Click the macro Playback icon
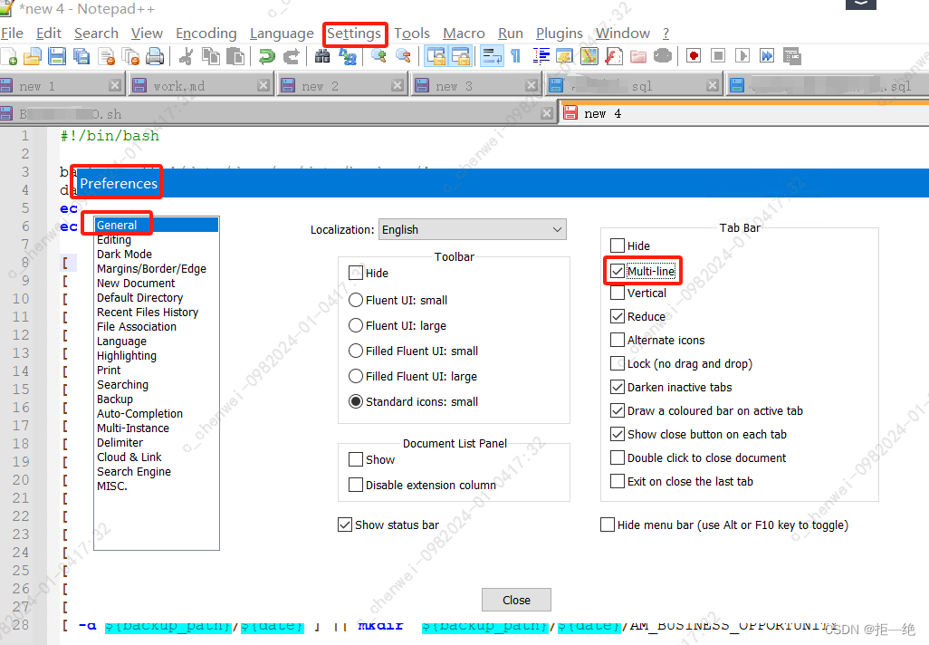Image resolution: width=929 pixels, height=645 pixels. [x=742, y=56]
